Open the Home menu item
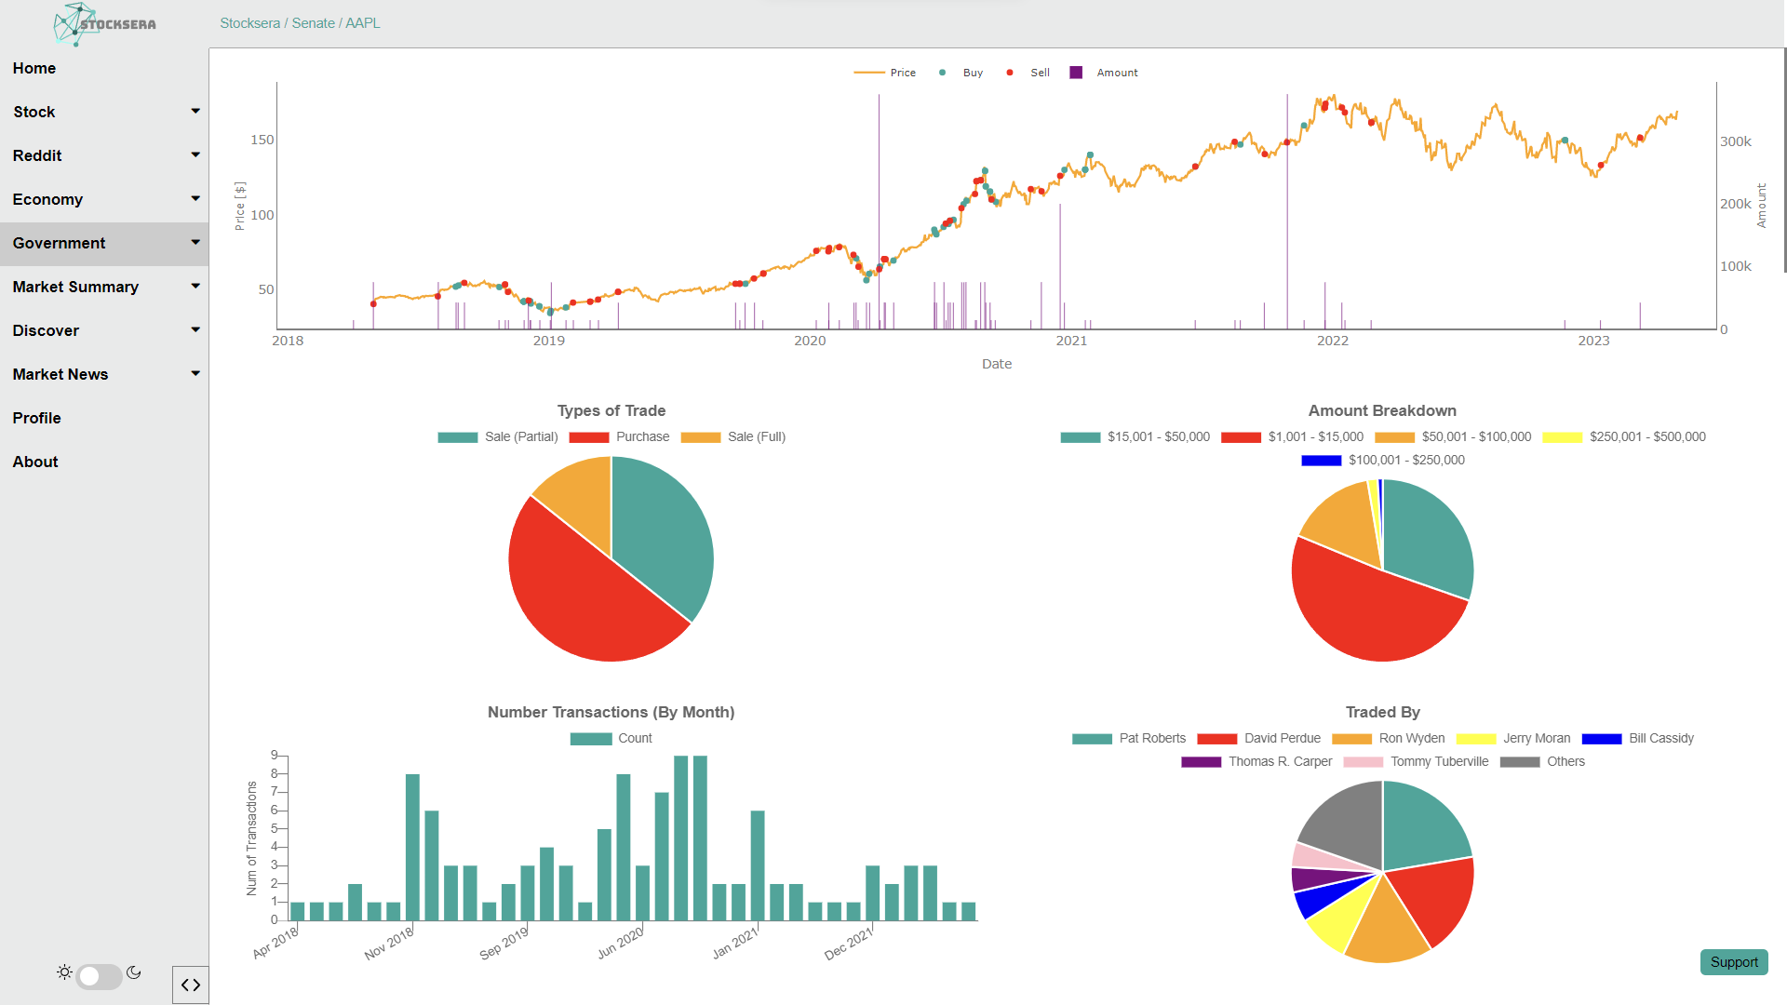Image resolution: width=1787 pixels, height=1005 pixels. click(x=34, y=68)
